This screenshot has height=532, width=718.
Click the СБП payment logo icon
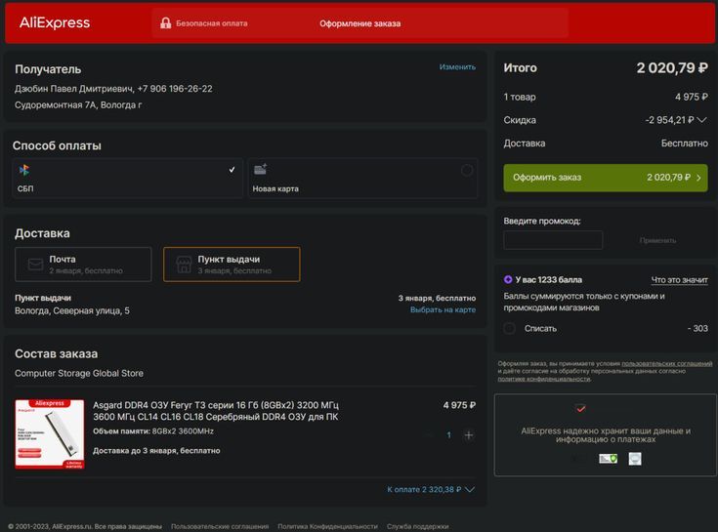click(24, 170)
